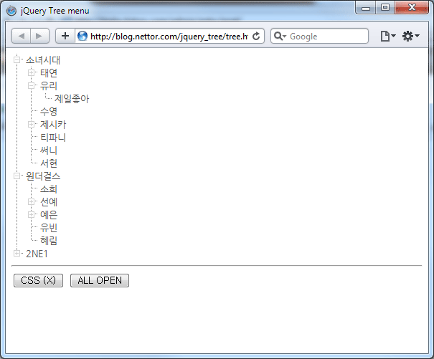
Task: Select the 예은 item
Action: [49, 215]
